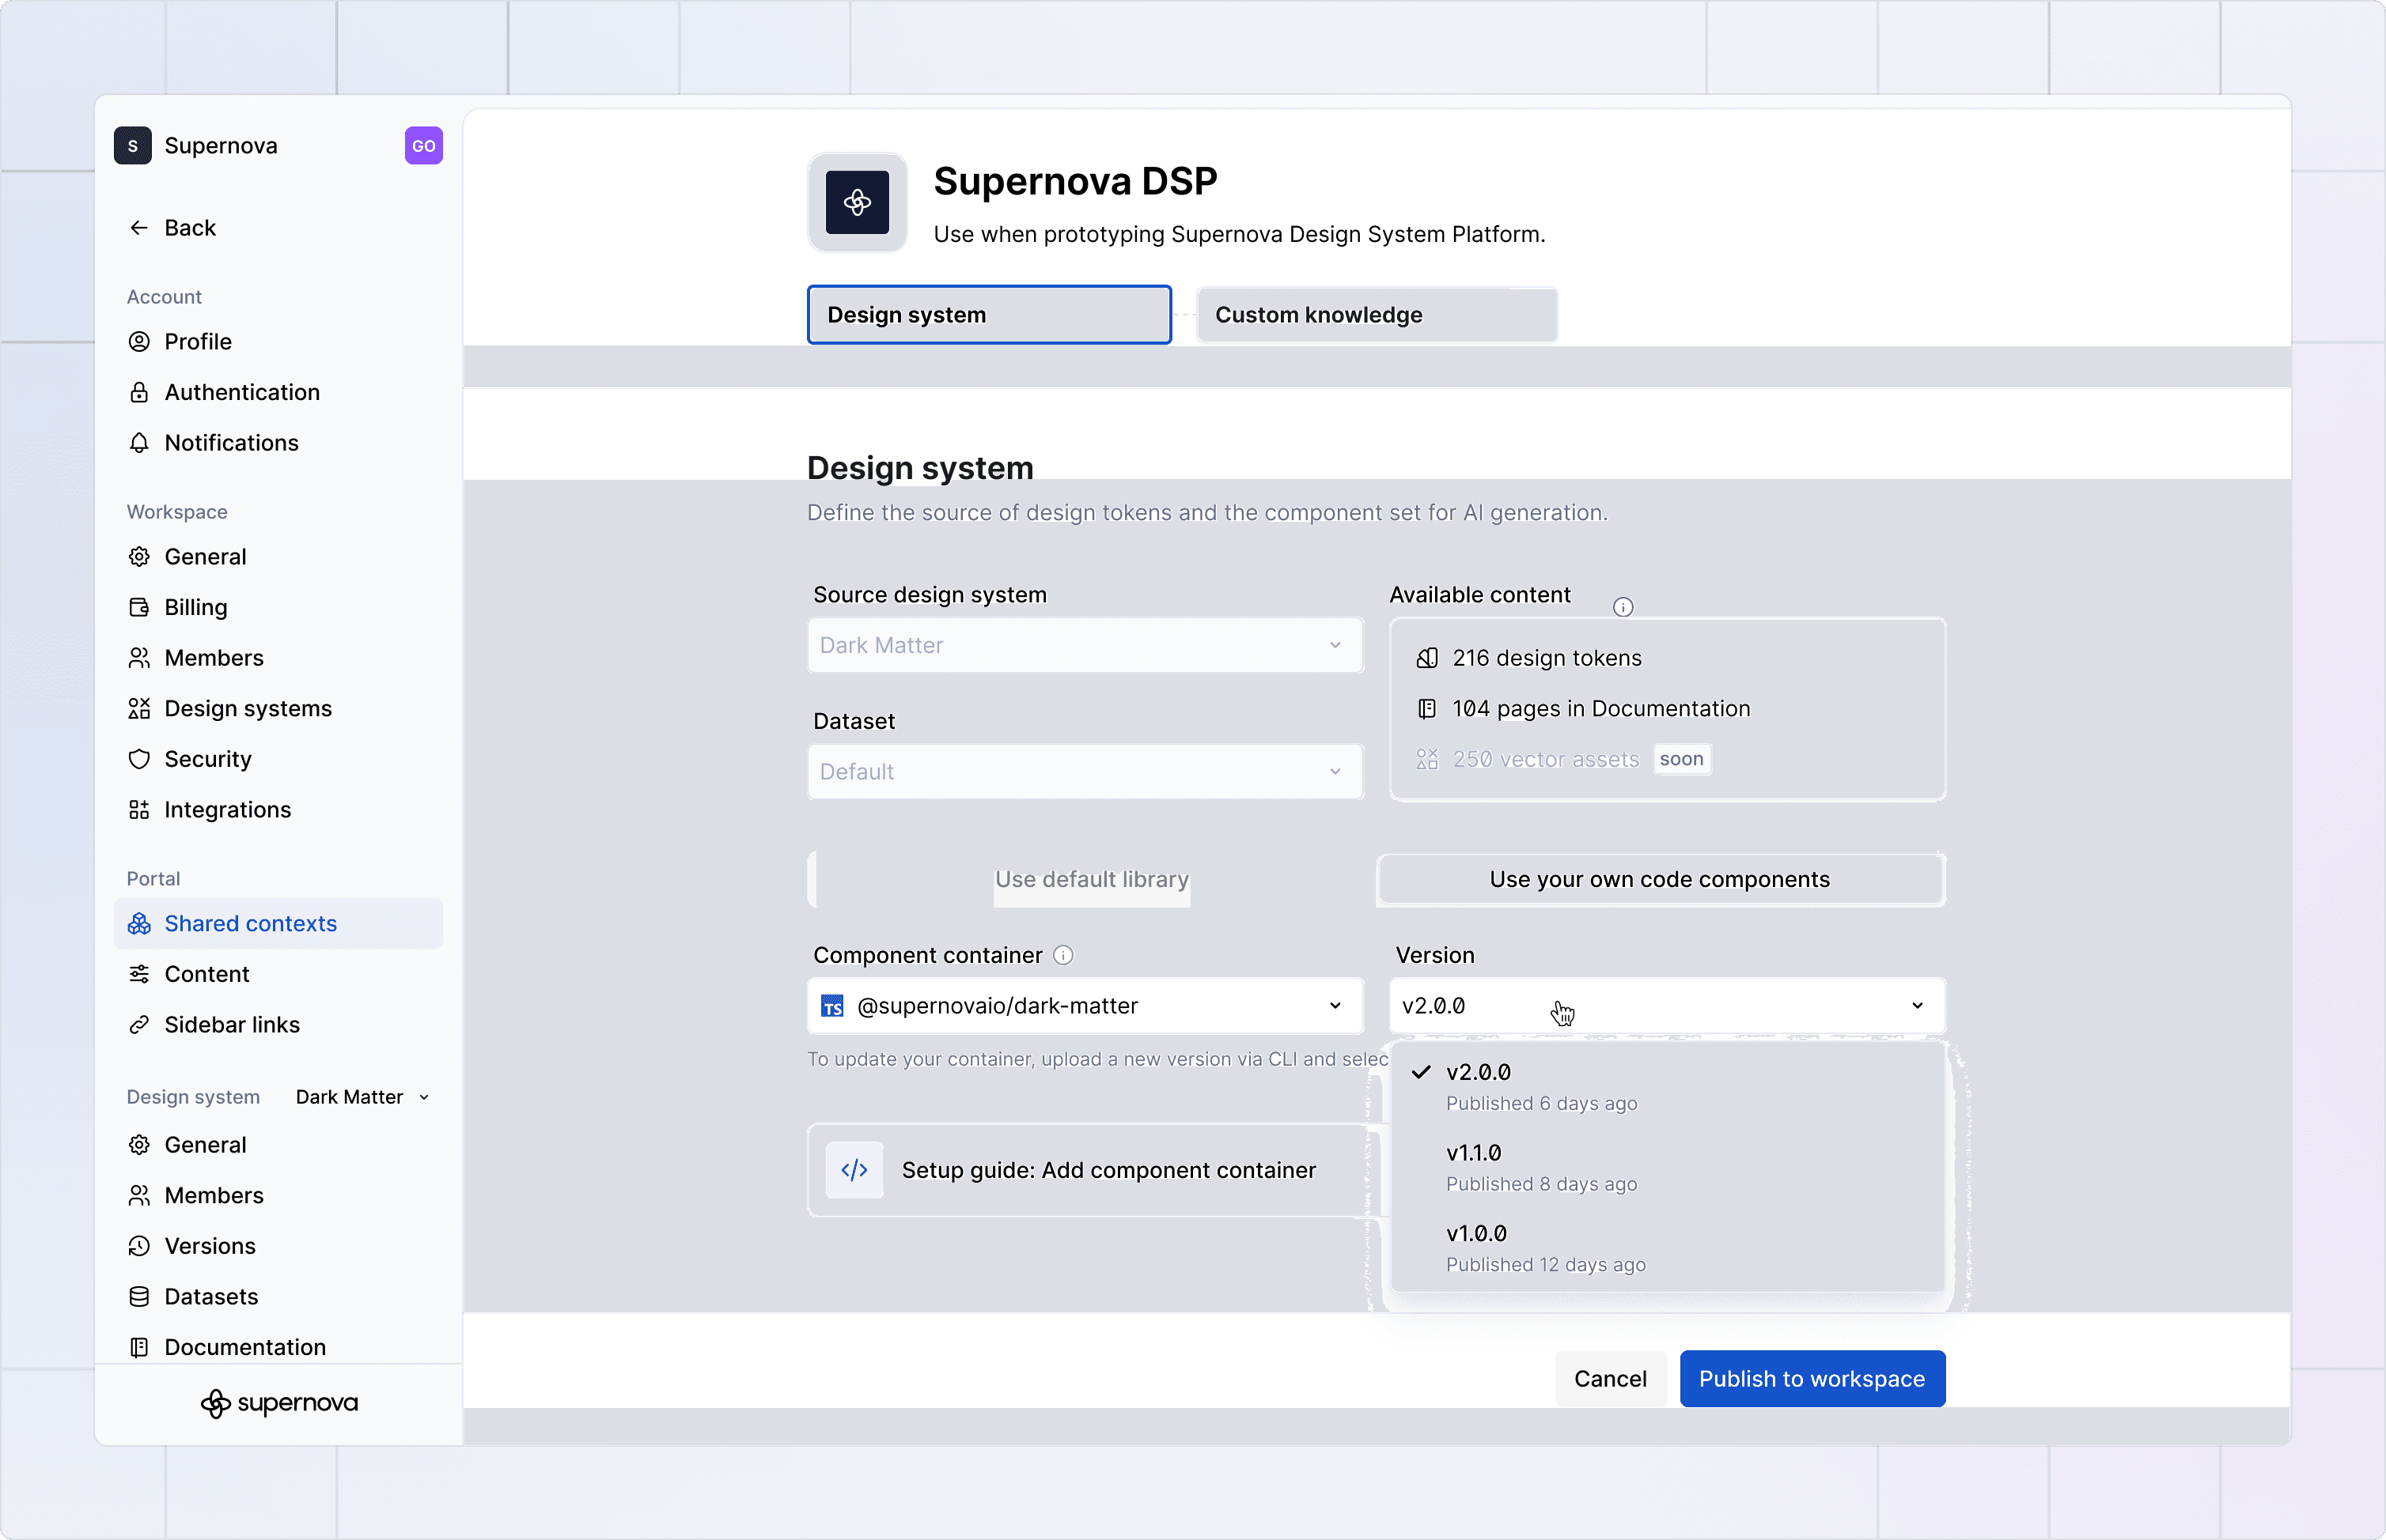The width and height of the screenshot is (2386, 1540).
Task: Click the setup guide code brackets icon
Action: tap(854, 1170)
